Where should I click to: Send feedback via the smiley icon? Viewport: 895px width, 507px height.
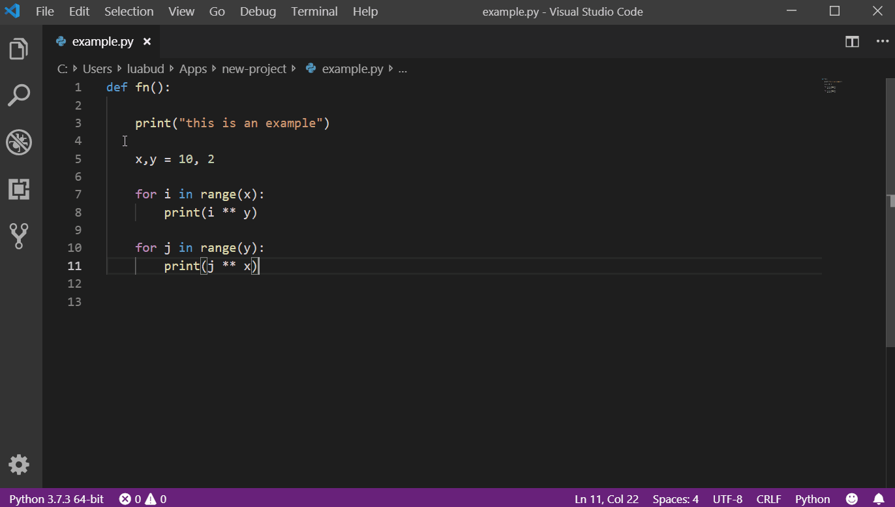tap(852, 499)
